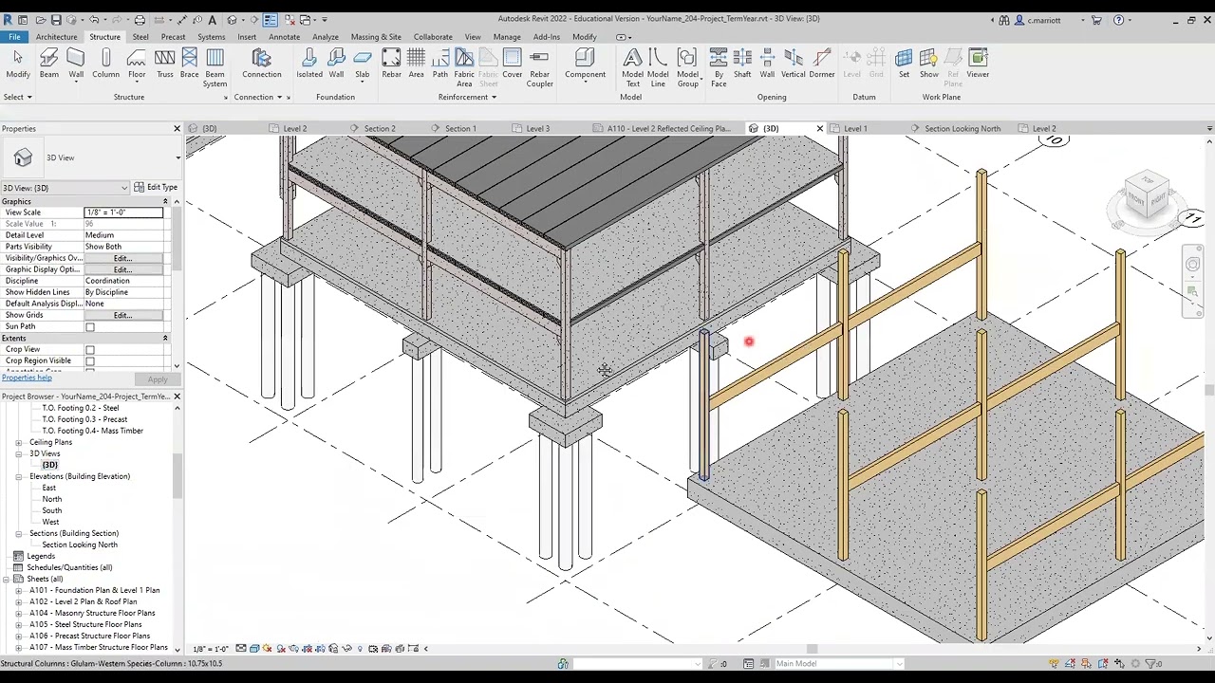This screenshot has height=683, width=1215.
Task: Open the Connection tool
Action: 261,64
